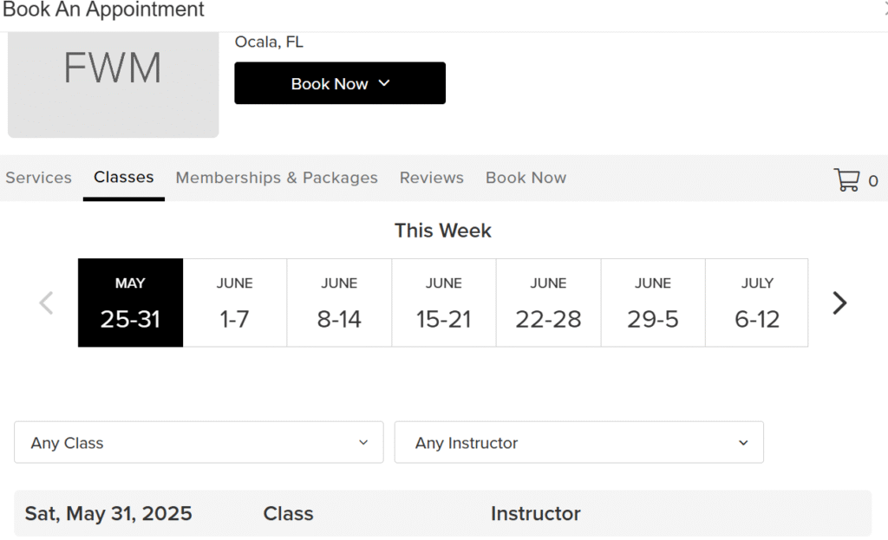The width and height of the screenshot is (888, 540).
Task: Open the Book Now tab
Action: [526, 178]
